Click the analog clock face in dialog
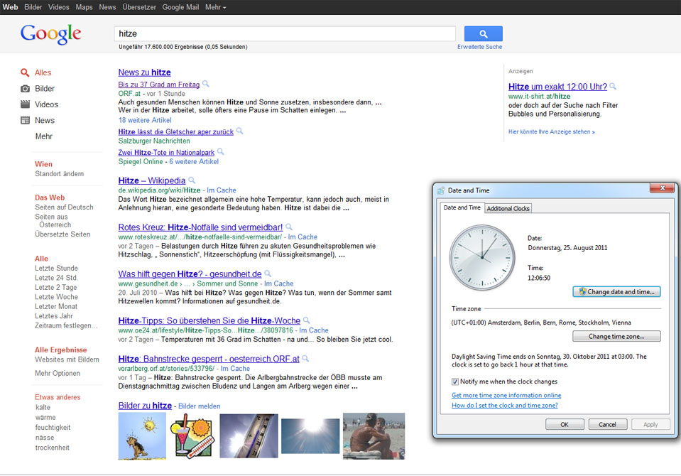 [x=482, y=257]
